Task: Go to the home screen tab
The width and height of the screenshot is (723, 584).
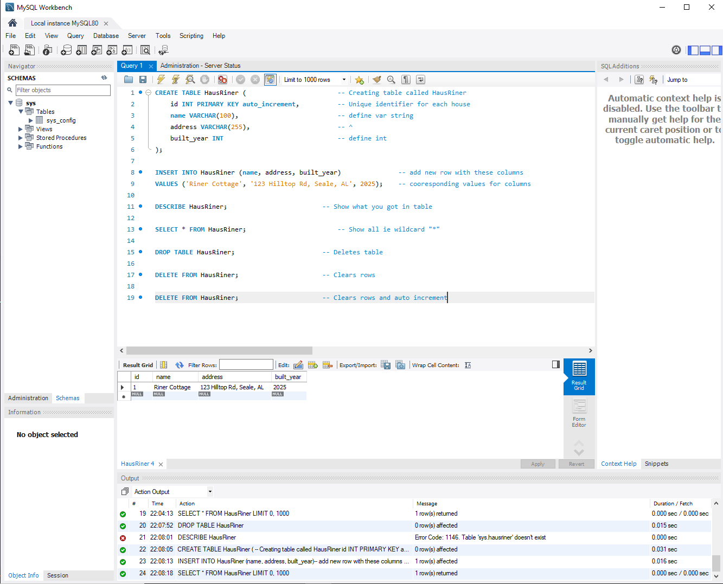Action: pos(12,23)
